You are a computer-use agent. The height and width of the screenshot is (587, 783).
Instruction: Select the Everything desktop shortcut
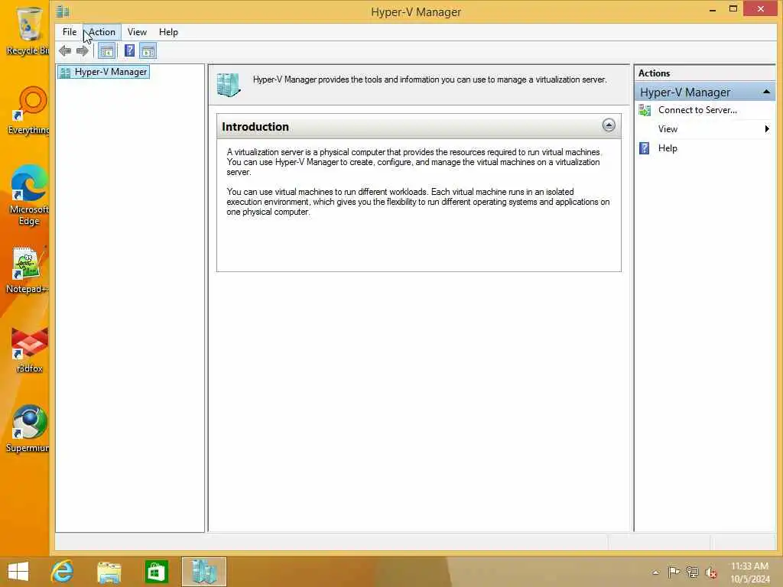click(29, 111)
